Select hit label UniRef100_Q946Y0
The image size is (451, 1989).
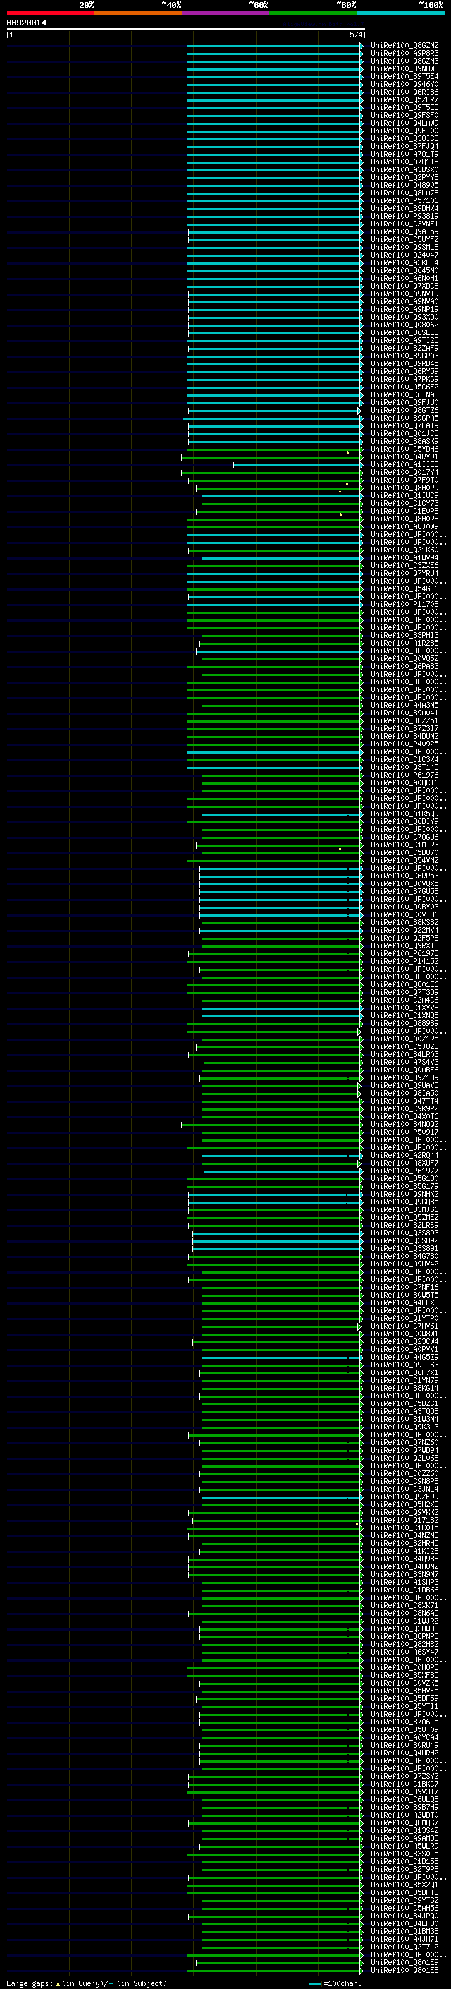click(404, 84)
